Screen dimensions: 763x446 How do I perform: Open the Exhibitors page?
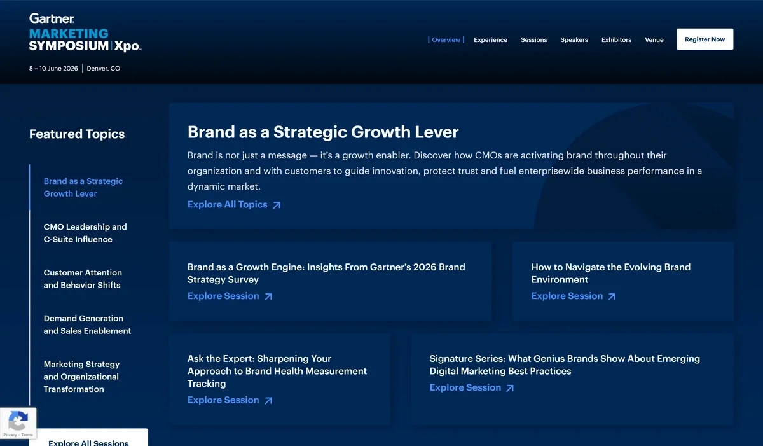(615, 39)
